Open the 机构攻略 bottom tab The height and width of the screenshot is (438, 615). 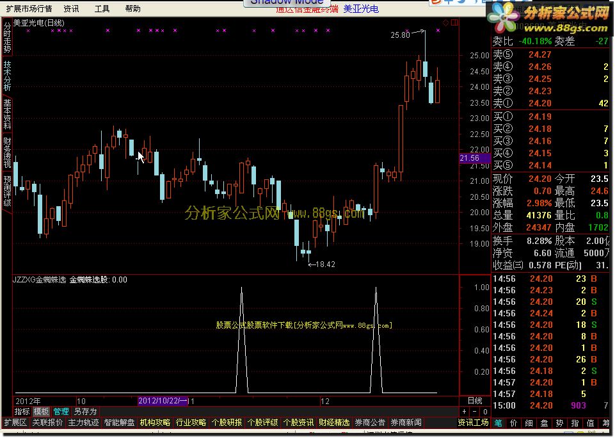coord(155,423)
